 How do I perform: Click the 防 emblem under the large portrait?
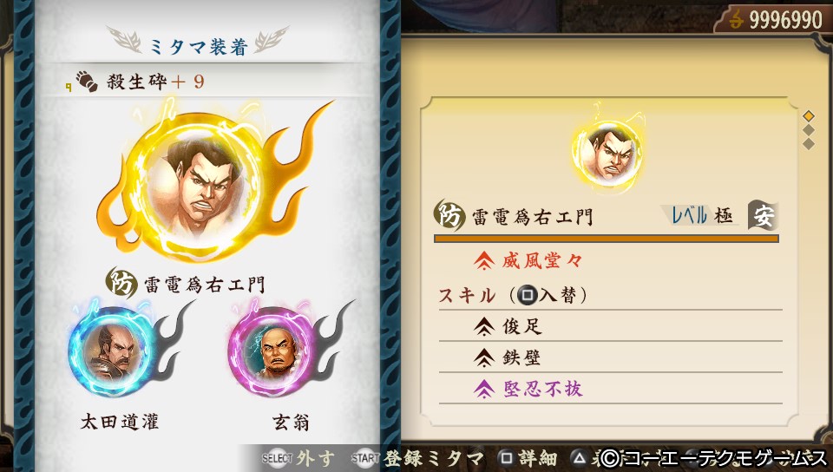121,283
